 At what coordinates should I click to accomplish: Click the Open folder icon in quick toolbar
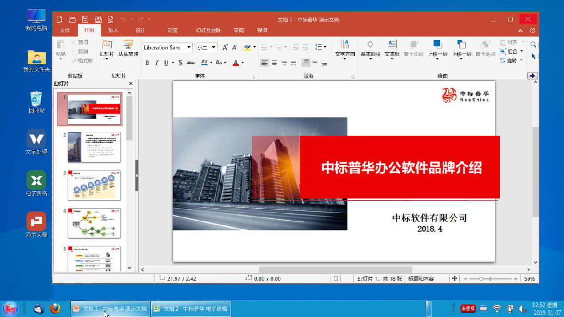[72, 19]
